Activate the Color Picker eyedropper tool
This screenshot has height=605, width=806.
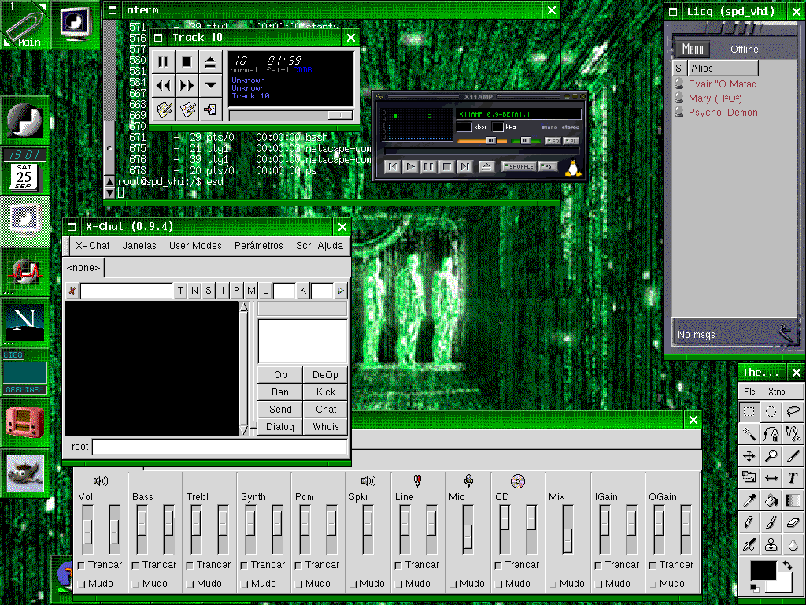pos(749,499)
